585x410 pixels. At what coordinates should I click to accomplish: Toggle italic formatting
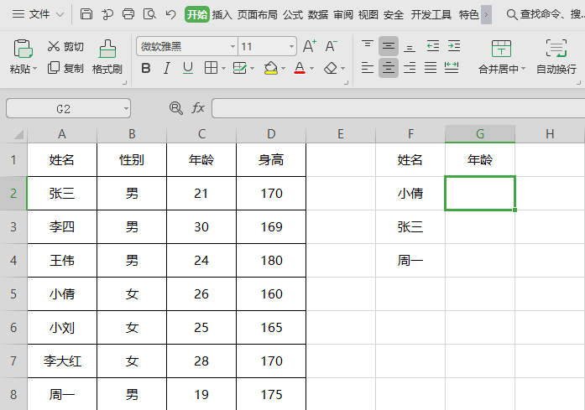166,68
